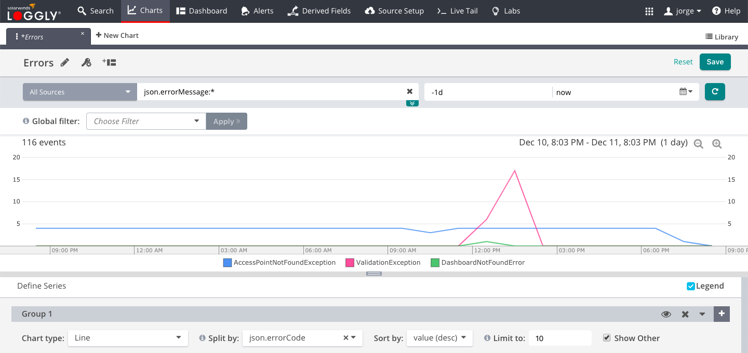Go to Live Tail in navigation
Viewport: 748px width, 353px height.
(457, 11)
